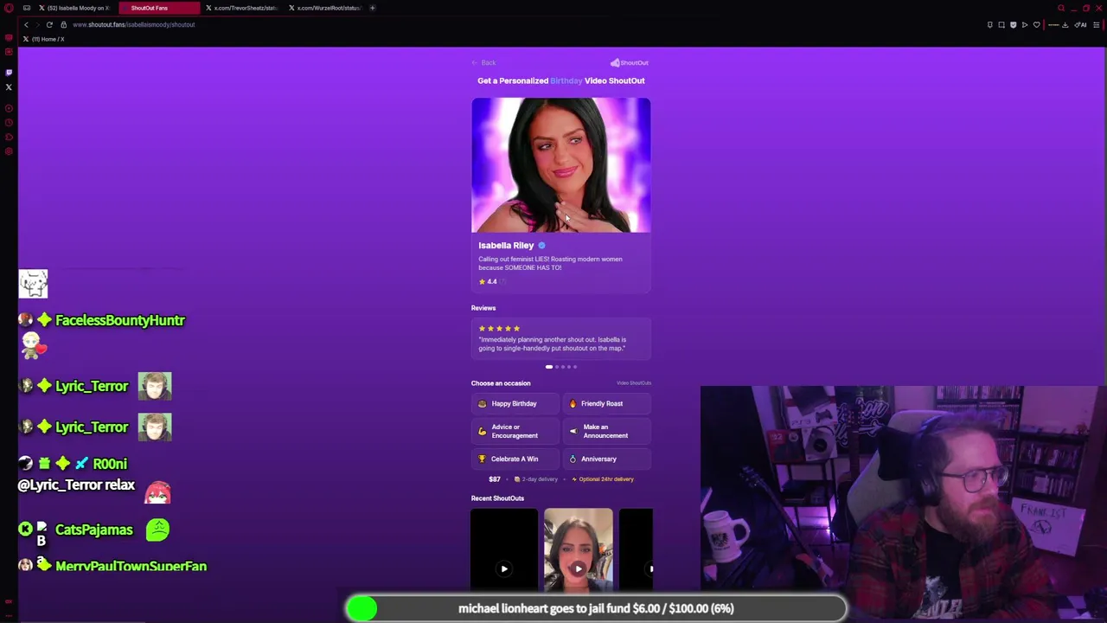Click the last review carousel dot
Image resolution: width=1107 pixels, height=623 pixels.
coord(574,367)
